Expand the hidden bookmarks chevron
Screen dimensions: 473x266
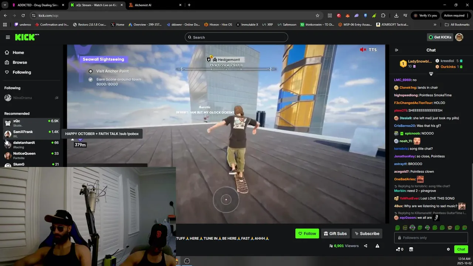[435, 25]
